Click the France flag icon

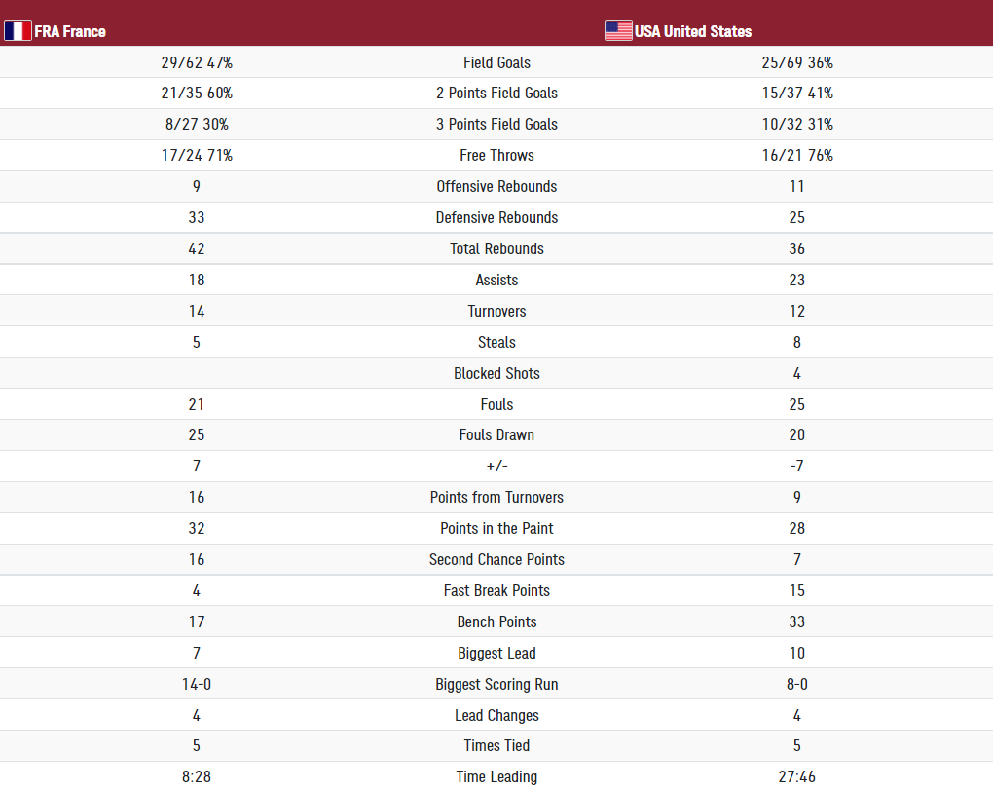[x=18, y=31]
